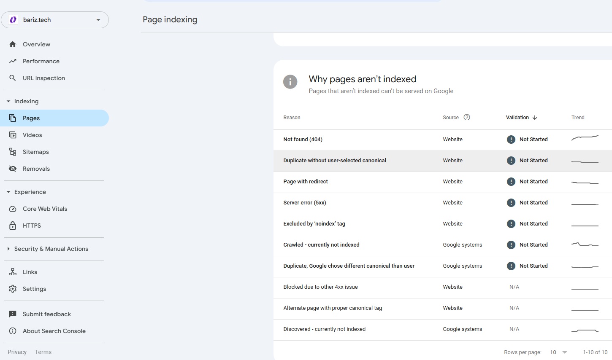Click the Removals crossed-eye icon
This screenshot has width=612, height=360.
tap(13, 169)
